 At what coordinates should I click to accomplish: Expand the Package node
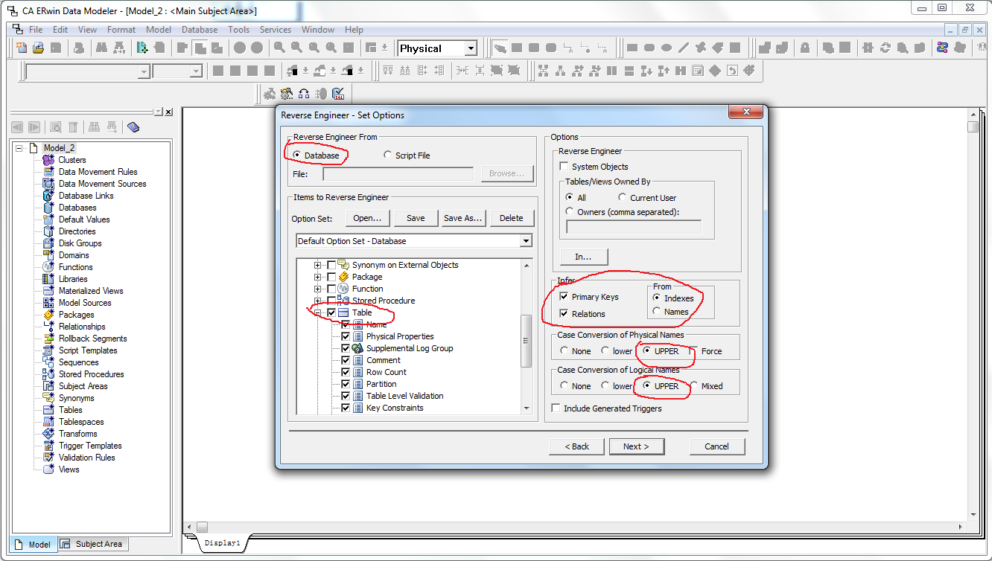coord(318,277)
